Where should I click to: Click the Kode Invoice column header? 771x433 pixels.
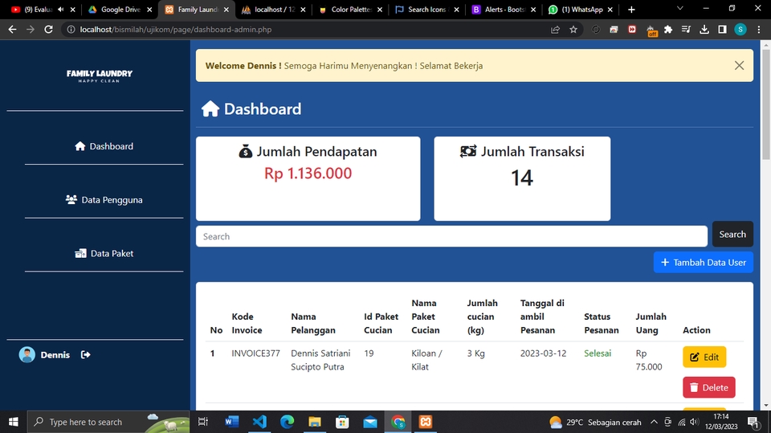(247, 323)
